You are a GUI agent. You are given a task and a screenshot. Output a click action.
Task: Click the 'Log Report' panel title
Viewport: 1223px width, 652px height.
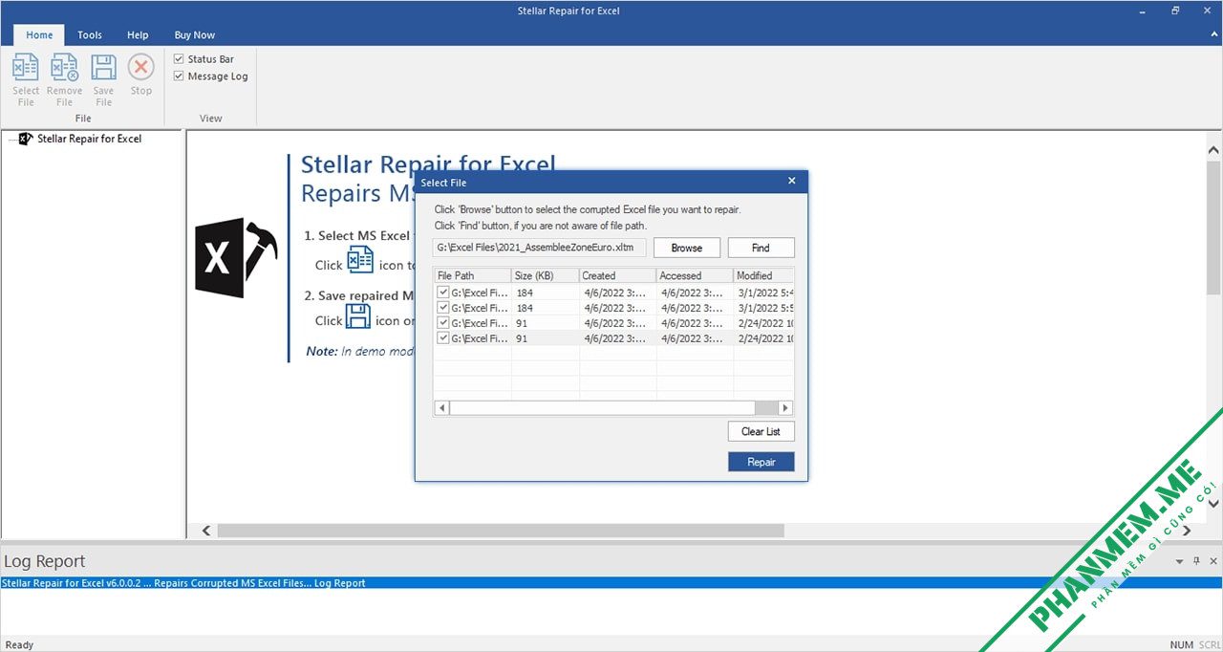(x=44, y=561)
